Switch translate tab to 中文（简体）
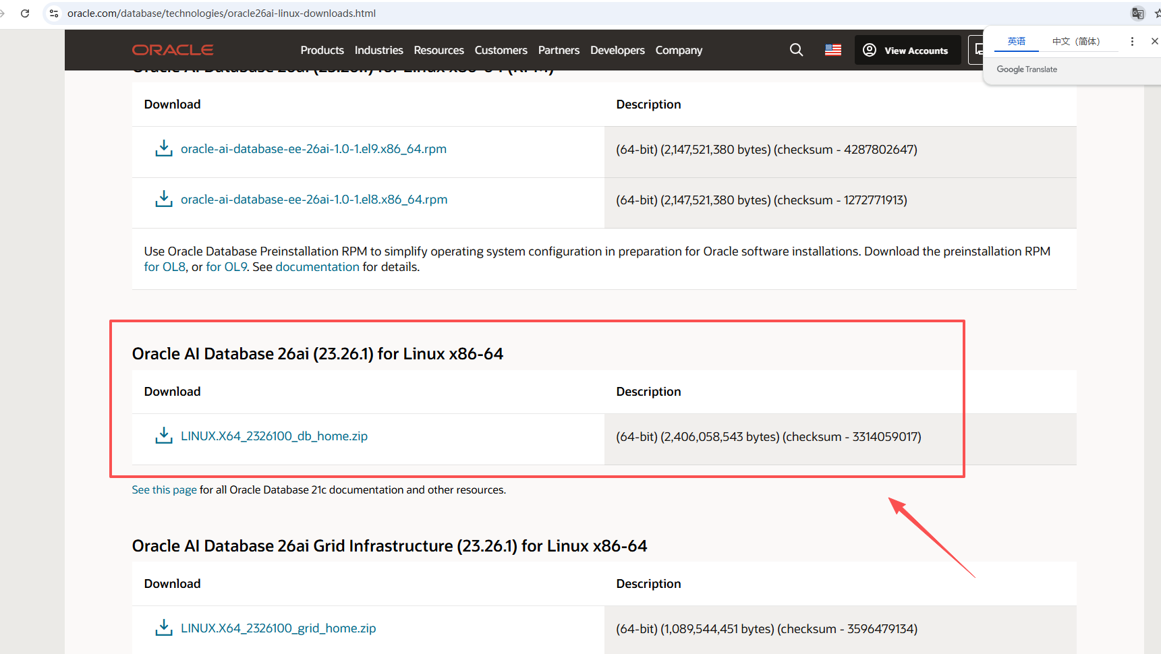The width and height of the screenshot is (1161, 654). [x=1076, y=41]
